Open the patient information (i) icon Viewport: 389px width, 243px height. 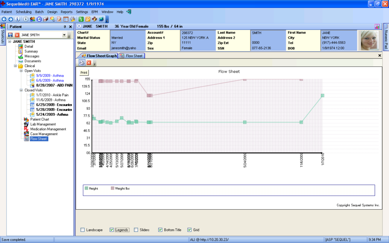(x=17, y=19)
